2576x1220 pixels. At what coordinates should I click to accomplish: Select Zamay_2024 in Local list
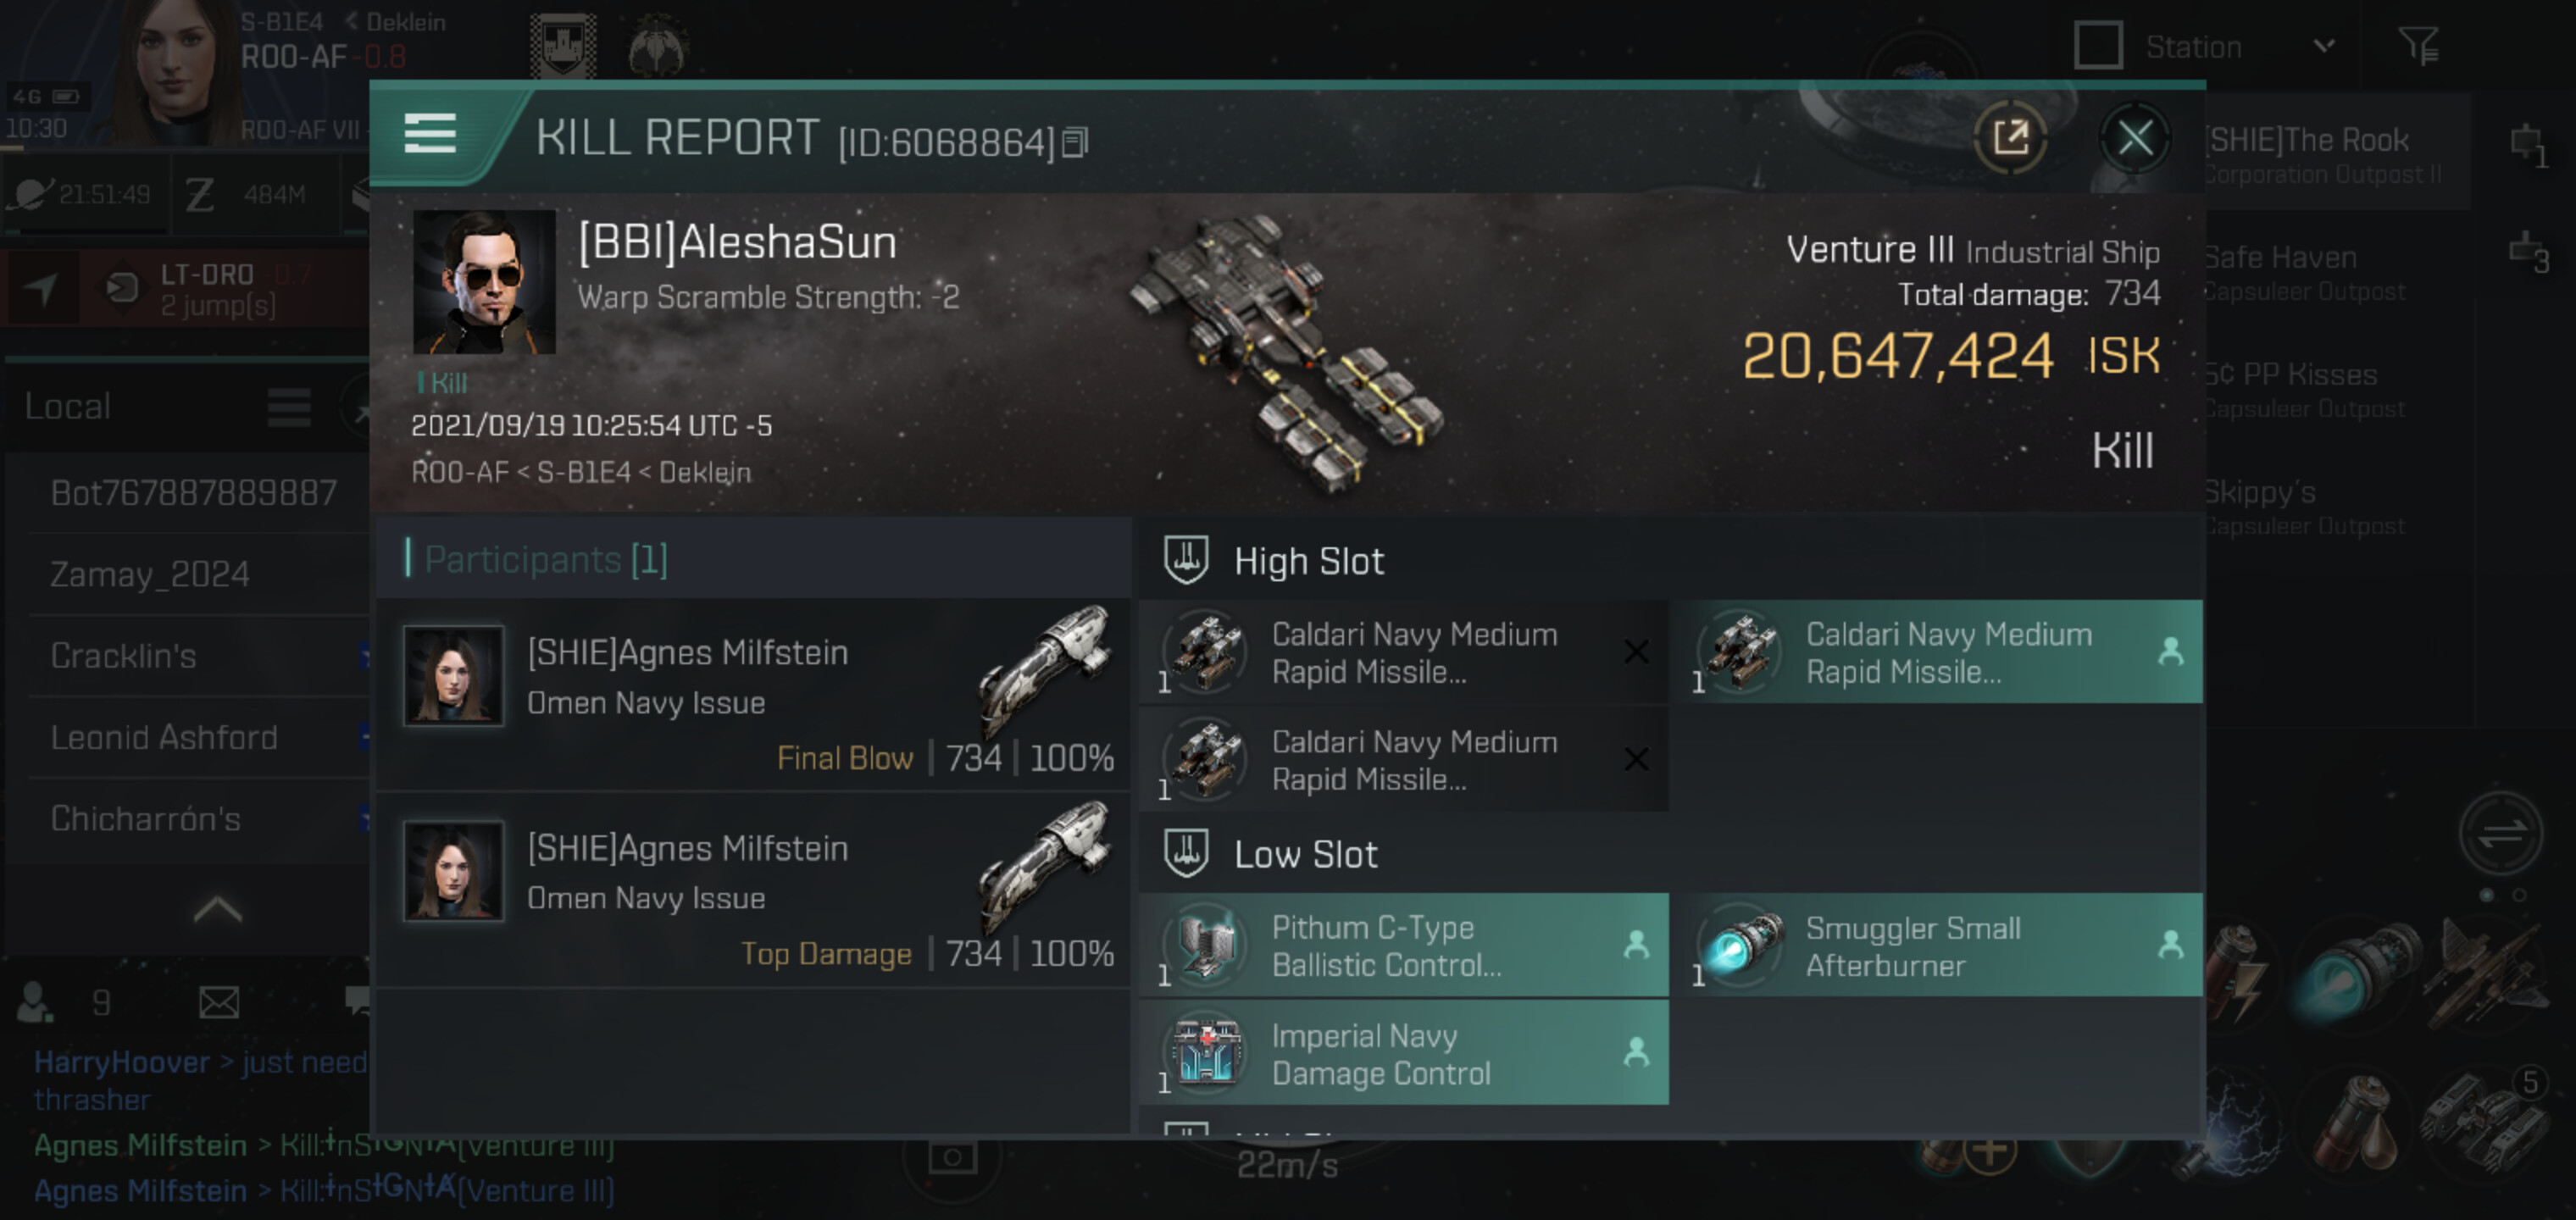(150, 574)
